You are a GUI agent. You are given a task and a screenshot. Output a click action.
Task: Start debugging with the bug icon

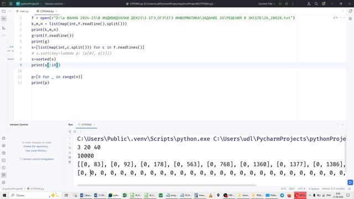point(287,4)
